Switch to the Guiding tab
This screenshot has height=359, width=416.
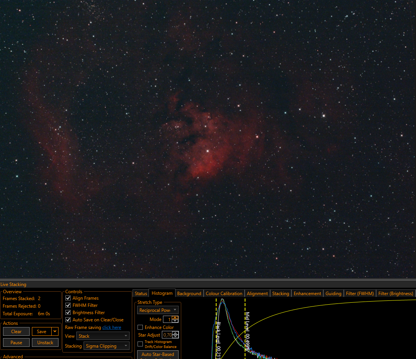333,294
